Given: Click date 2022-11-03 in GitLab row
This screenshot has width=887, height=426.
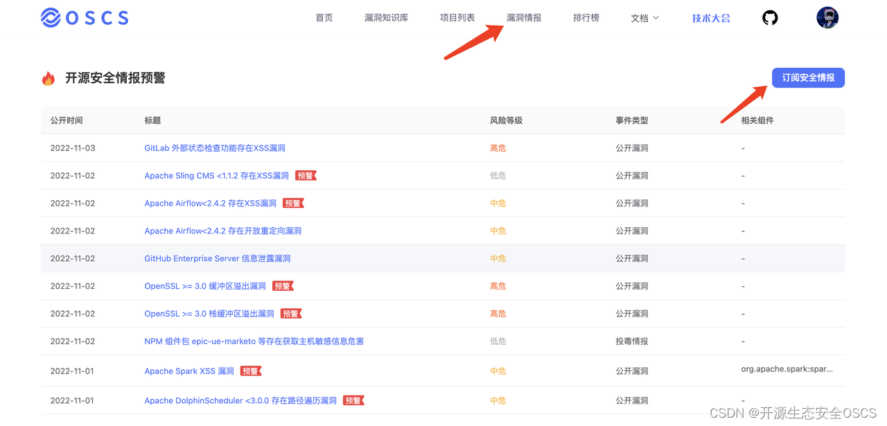Looking at the screenshot, I should pyautogui.click(x=73, y=148).
